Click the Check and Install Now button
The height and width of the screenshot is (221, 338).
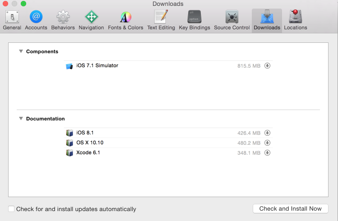pyautogui.click(x=290, y=209)
